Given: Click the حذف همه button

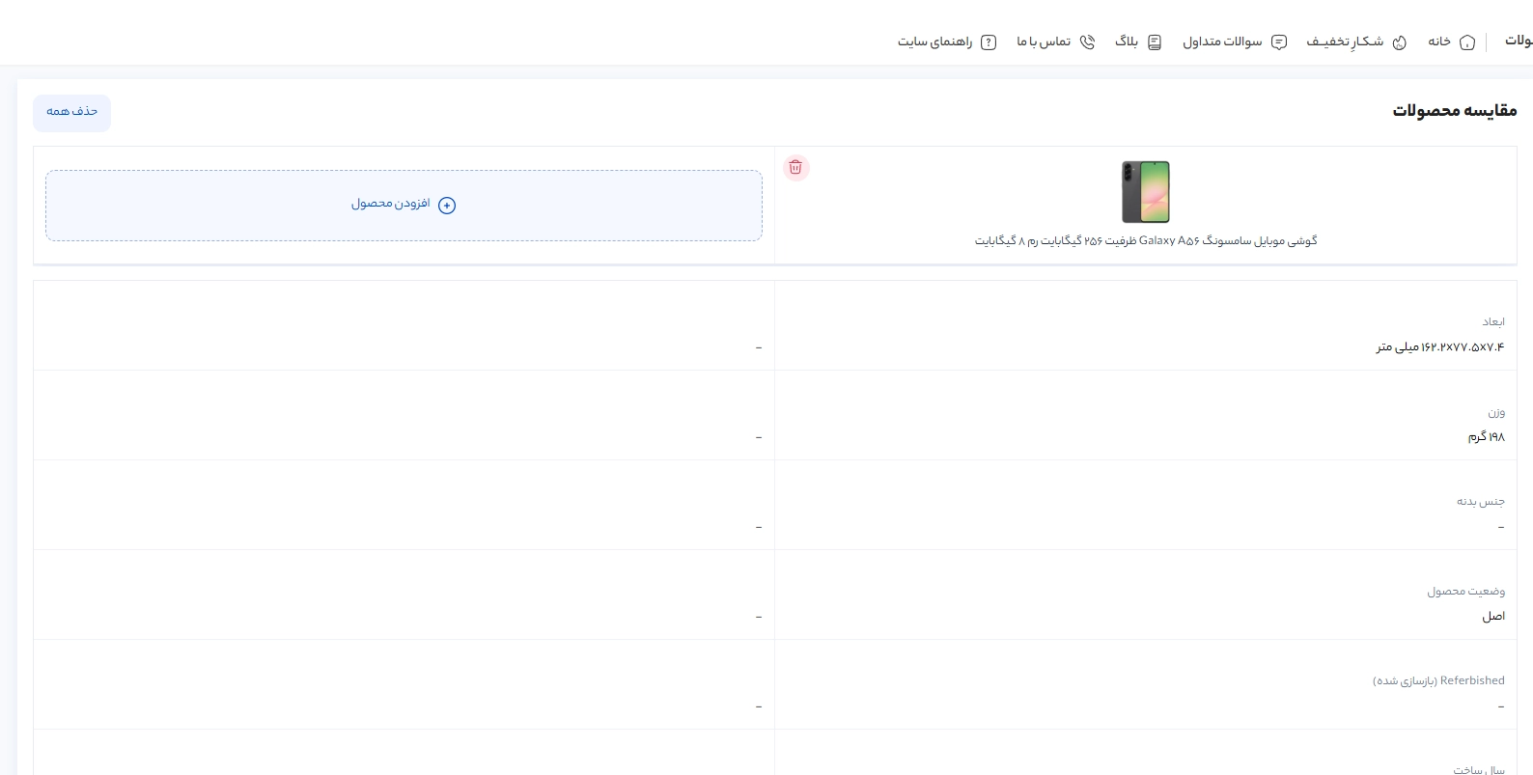Looking at the screenshot, I should [72, 112].
